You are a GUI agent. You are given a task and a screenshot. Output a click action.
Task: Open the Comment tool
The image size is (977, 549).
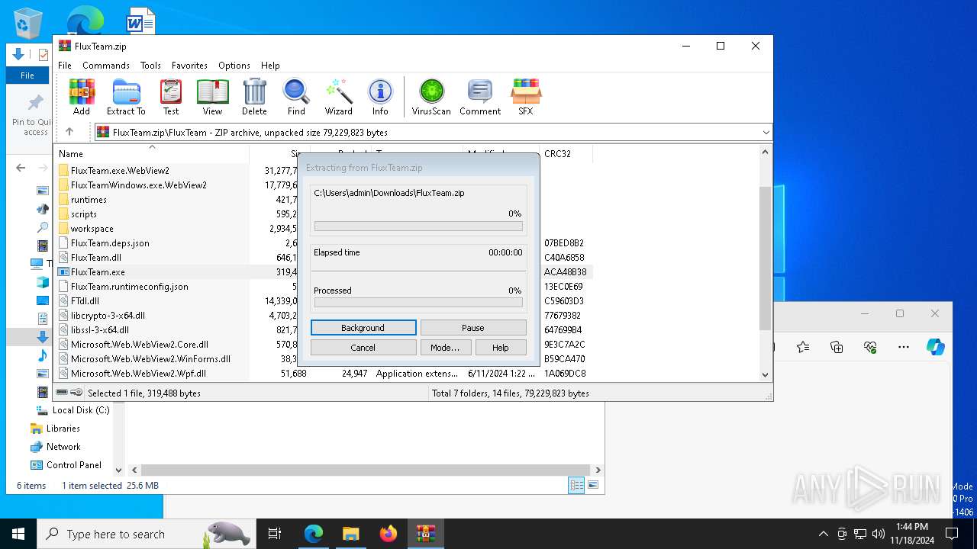tap(480, 97)
